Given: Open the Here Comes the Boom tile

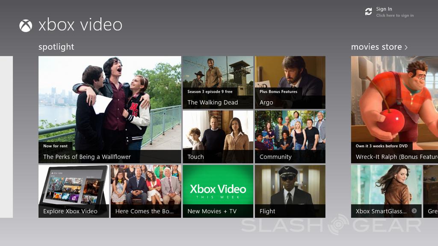Looking at the screenshot, I should [x=145, y=191].
